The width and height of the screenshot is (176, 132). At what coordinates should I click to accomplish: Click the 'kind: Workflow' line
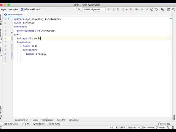click(24, 23)
